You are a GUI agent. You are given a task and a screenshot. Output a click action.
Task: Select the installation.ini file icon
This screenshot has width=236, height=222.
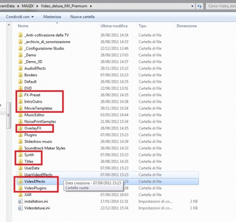[x=20, y=201]
